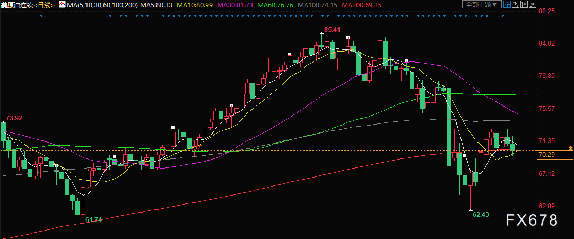Click the 61.74 low price label
Viewport: 574px width, 239px height.
point(94,219)
